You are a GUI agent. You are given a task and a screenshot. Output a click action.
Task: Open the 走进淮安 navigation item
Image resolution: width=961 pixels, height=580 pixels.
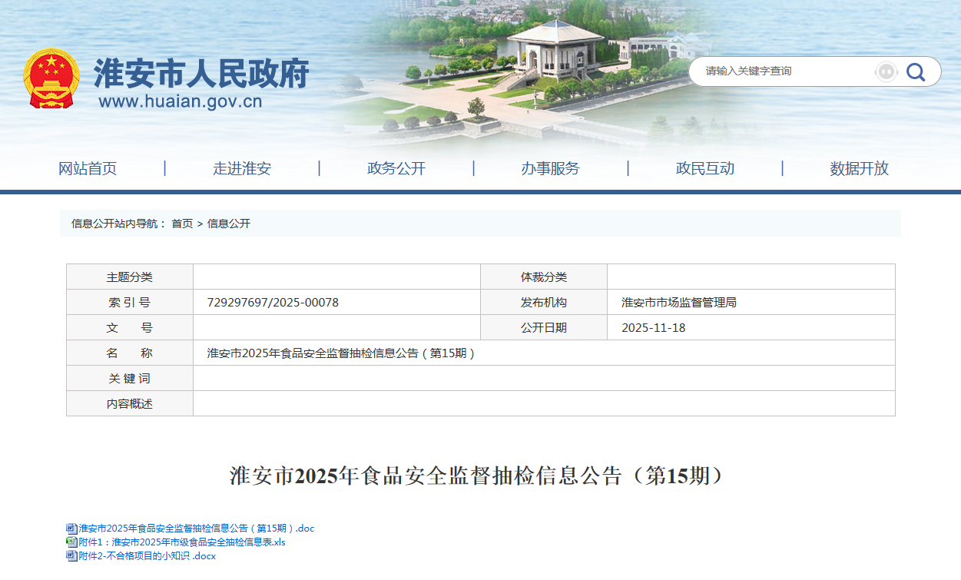click(x=242, y=169)
